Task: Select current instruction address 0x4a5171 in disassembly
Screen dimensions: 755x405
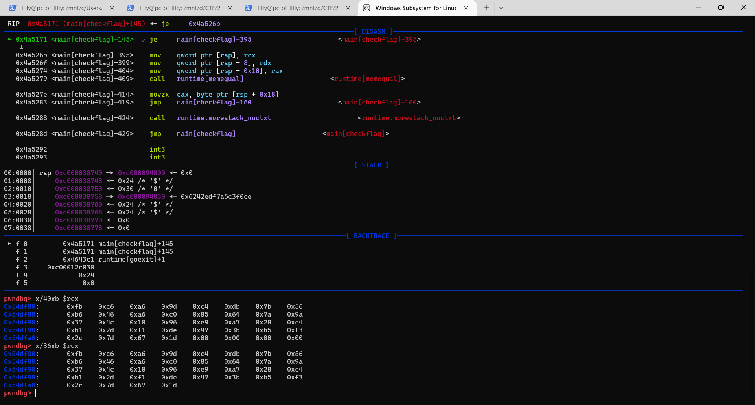Action: pyautogui.click(x=31, y=39)
